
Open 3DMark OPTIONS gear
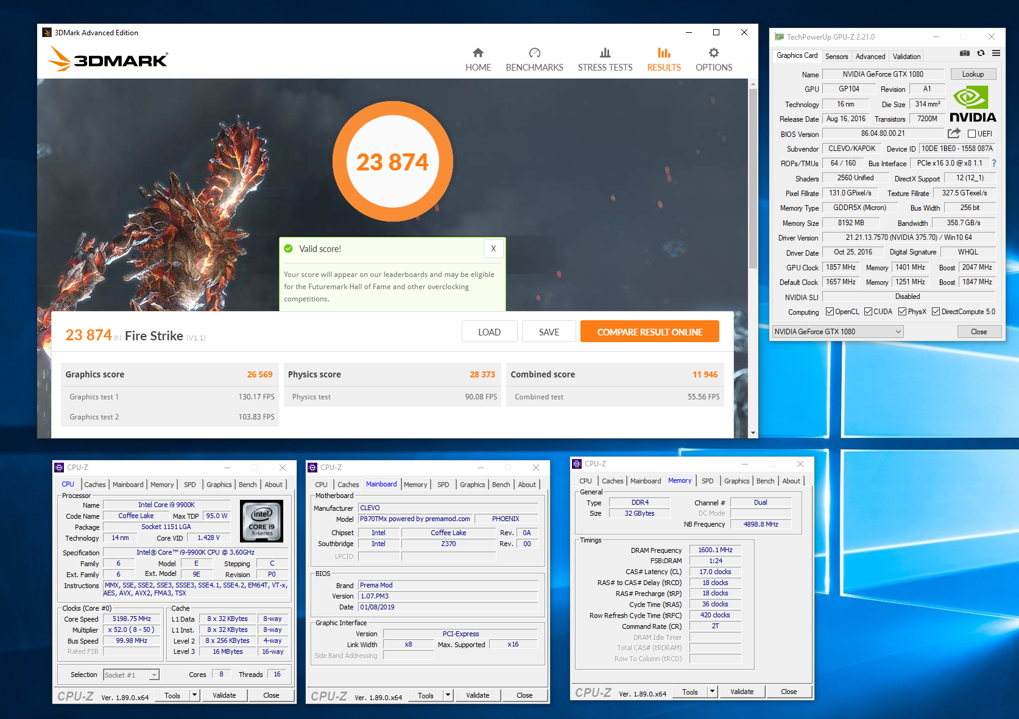(x=714, y=53)
